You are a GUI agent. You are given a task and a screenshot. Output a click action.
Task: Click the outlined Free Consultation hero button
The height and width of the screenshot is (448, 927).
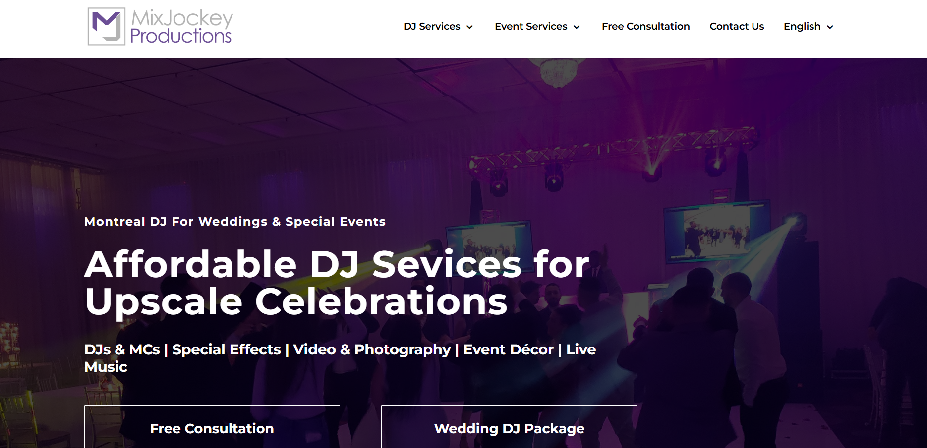[x=212, y=427]
